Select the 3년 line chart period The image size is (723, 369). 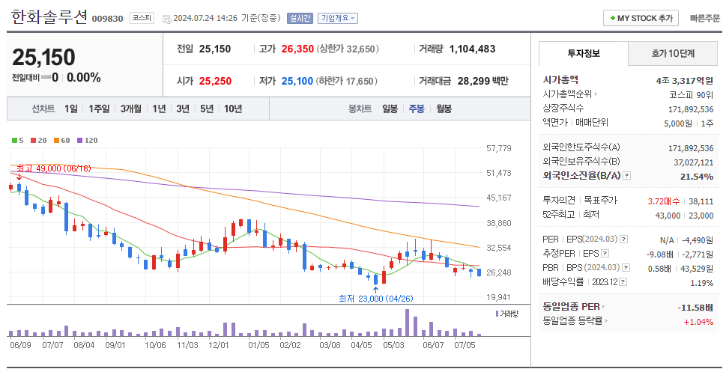pyautogui.click(x=183, y=109)
